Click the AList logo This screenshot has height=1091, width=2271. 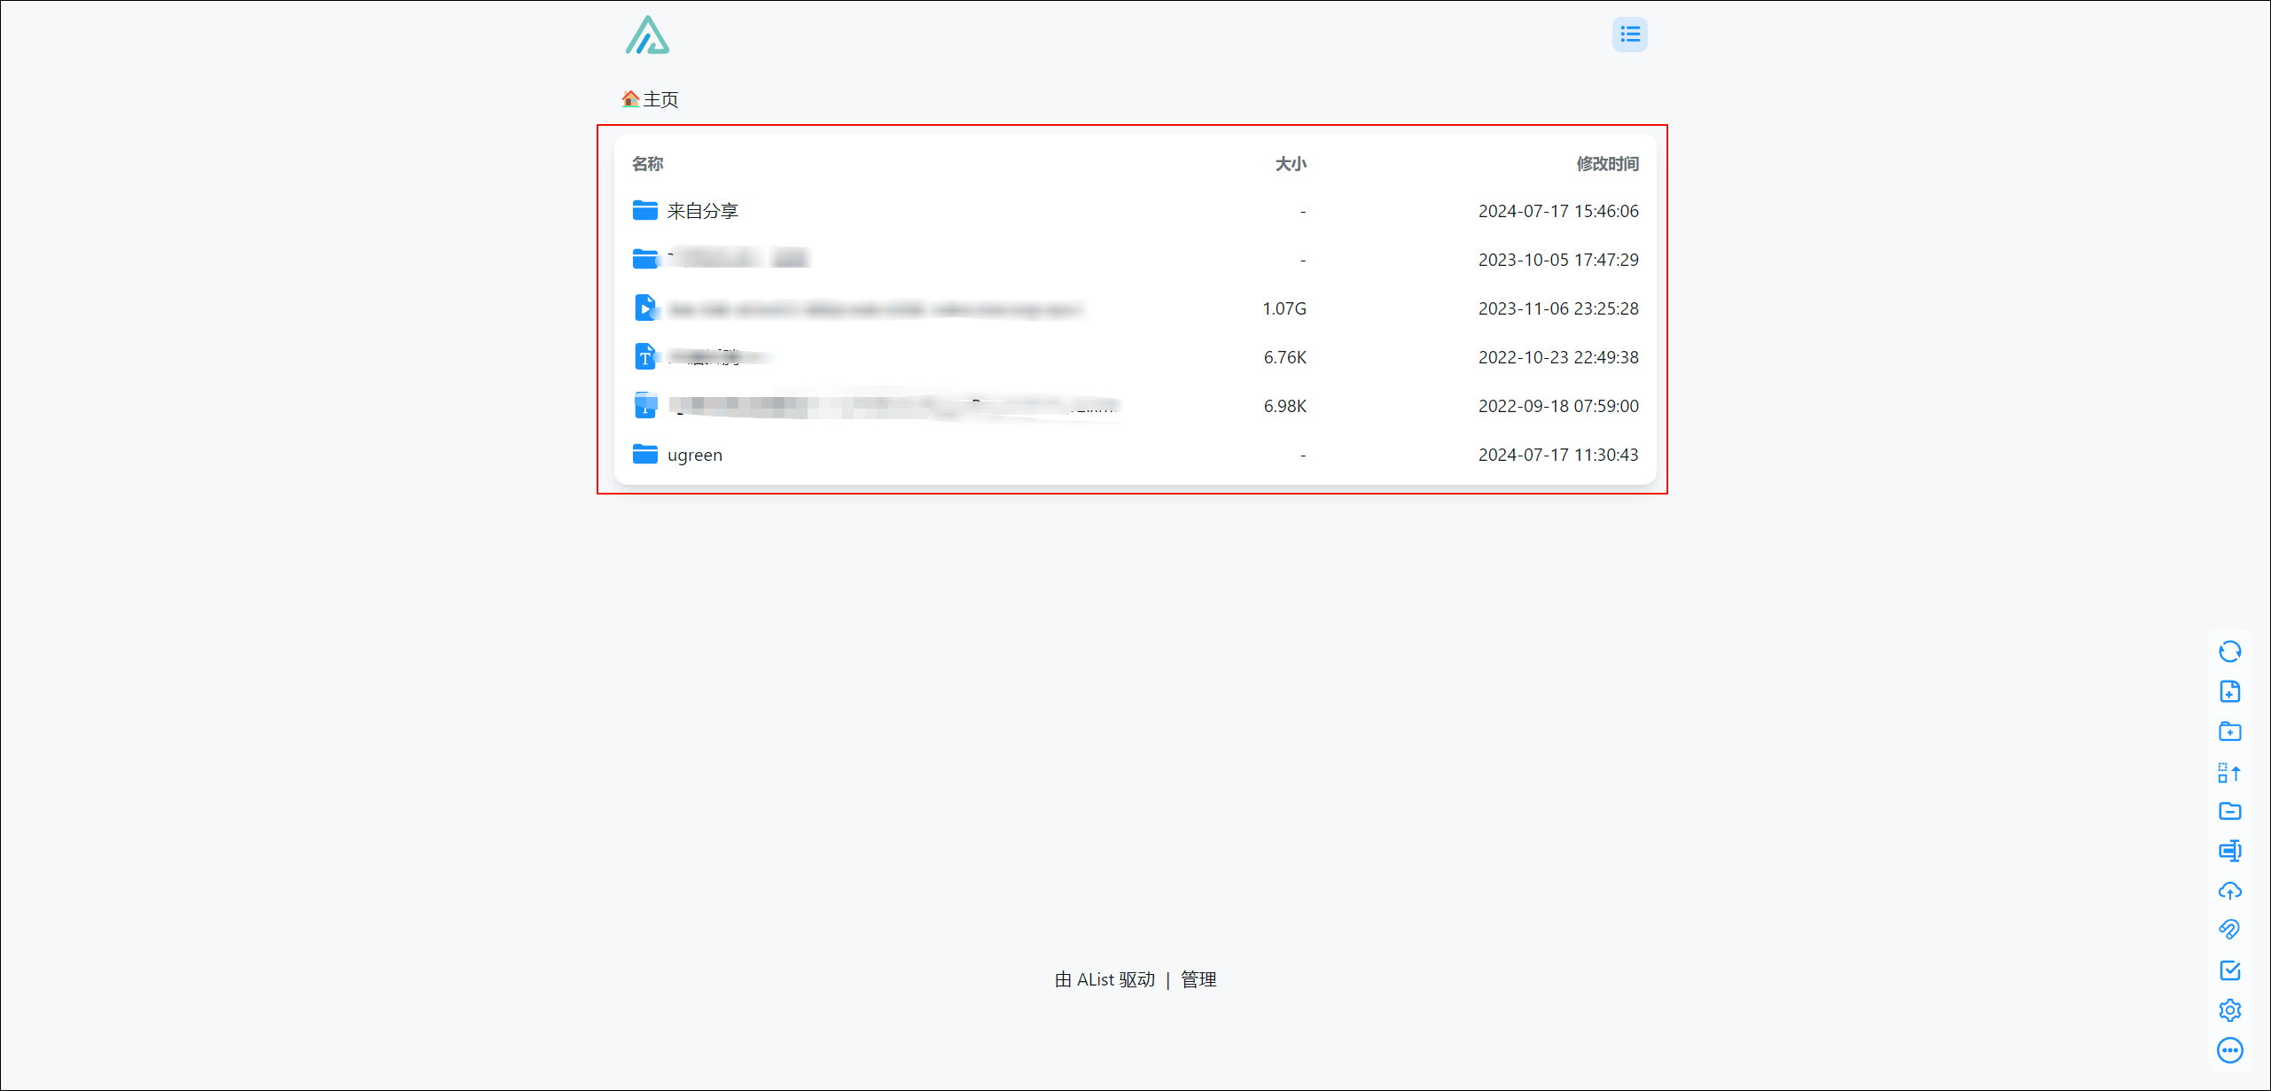click(647, 35)
